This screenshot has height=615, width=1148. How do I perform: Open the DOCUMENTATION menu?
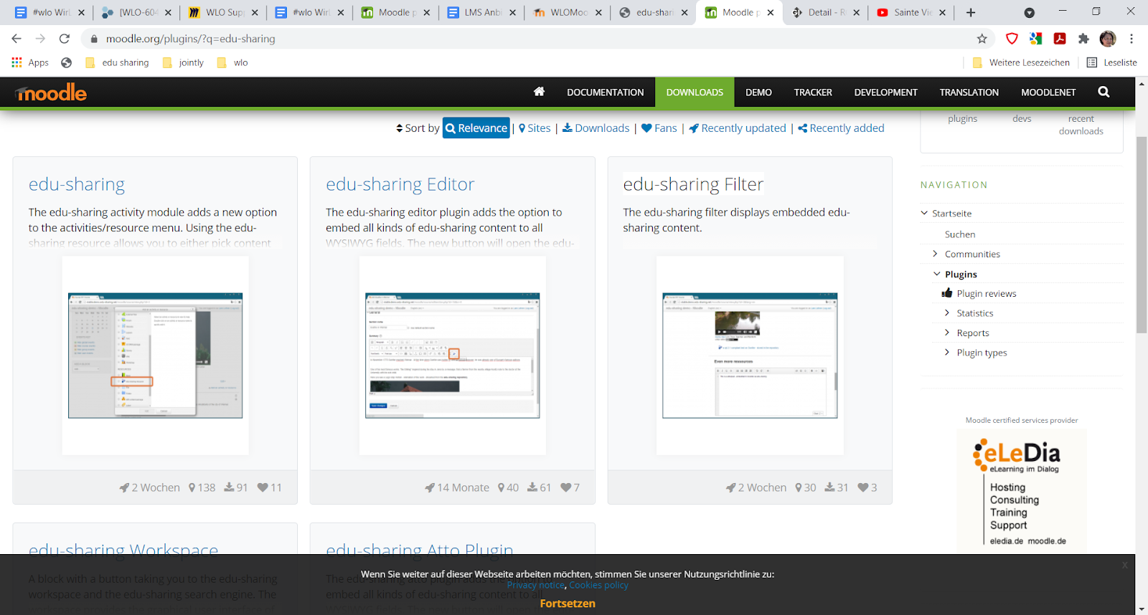click(x=605, y=92)
